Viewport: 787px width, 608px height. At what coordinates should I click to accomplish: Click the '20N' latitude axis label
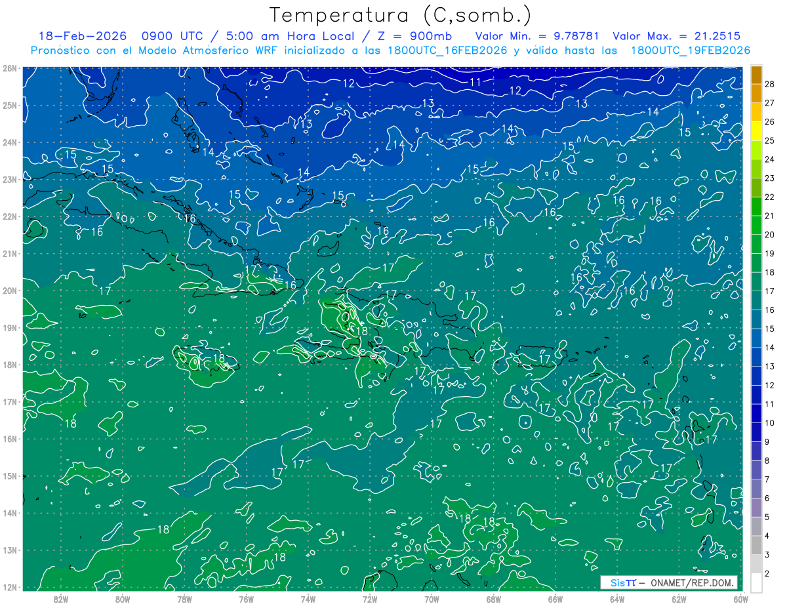tap(9, 291)
